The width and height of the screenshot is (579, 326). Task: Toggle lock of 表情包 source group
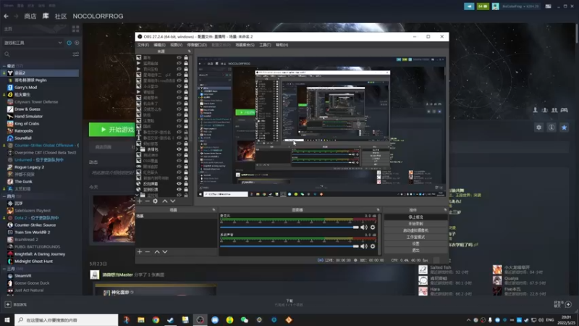tap(186, 149)
